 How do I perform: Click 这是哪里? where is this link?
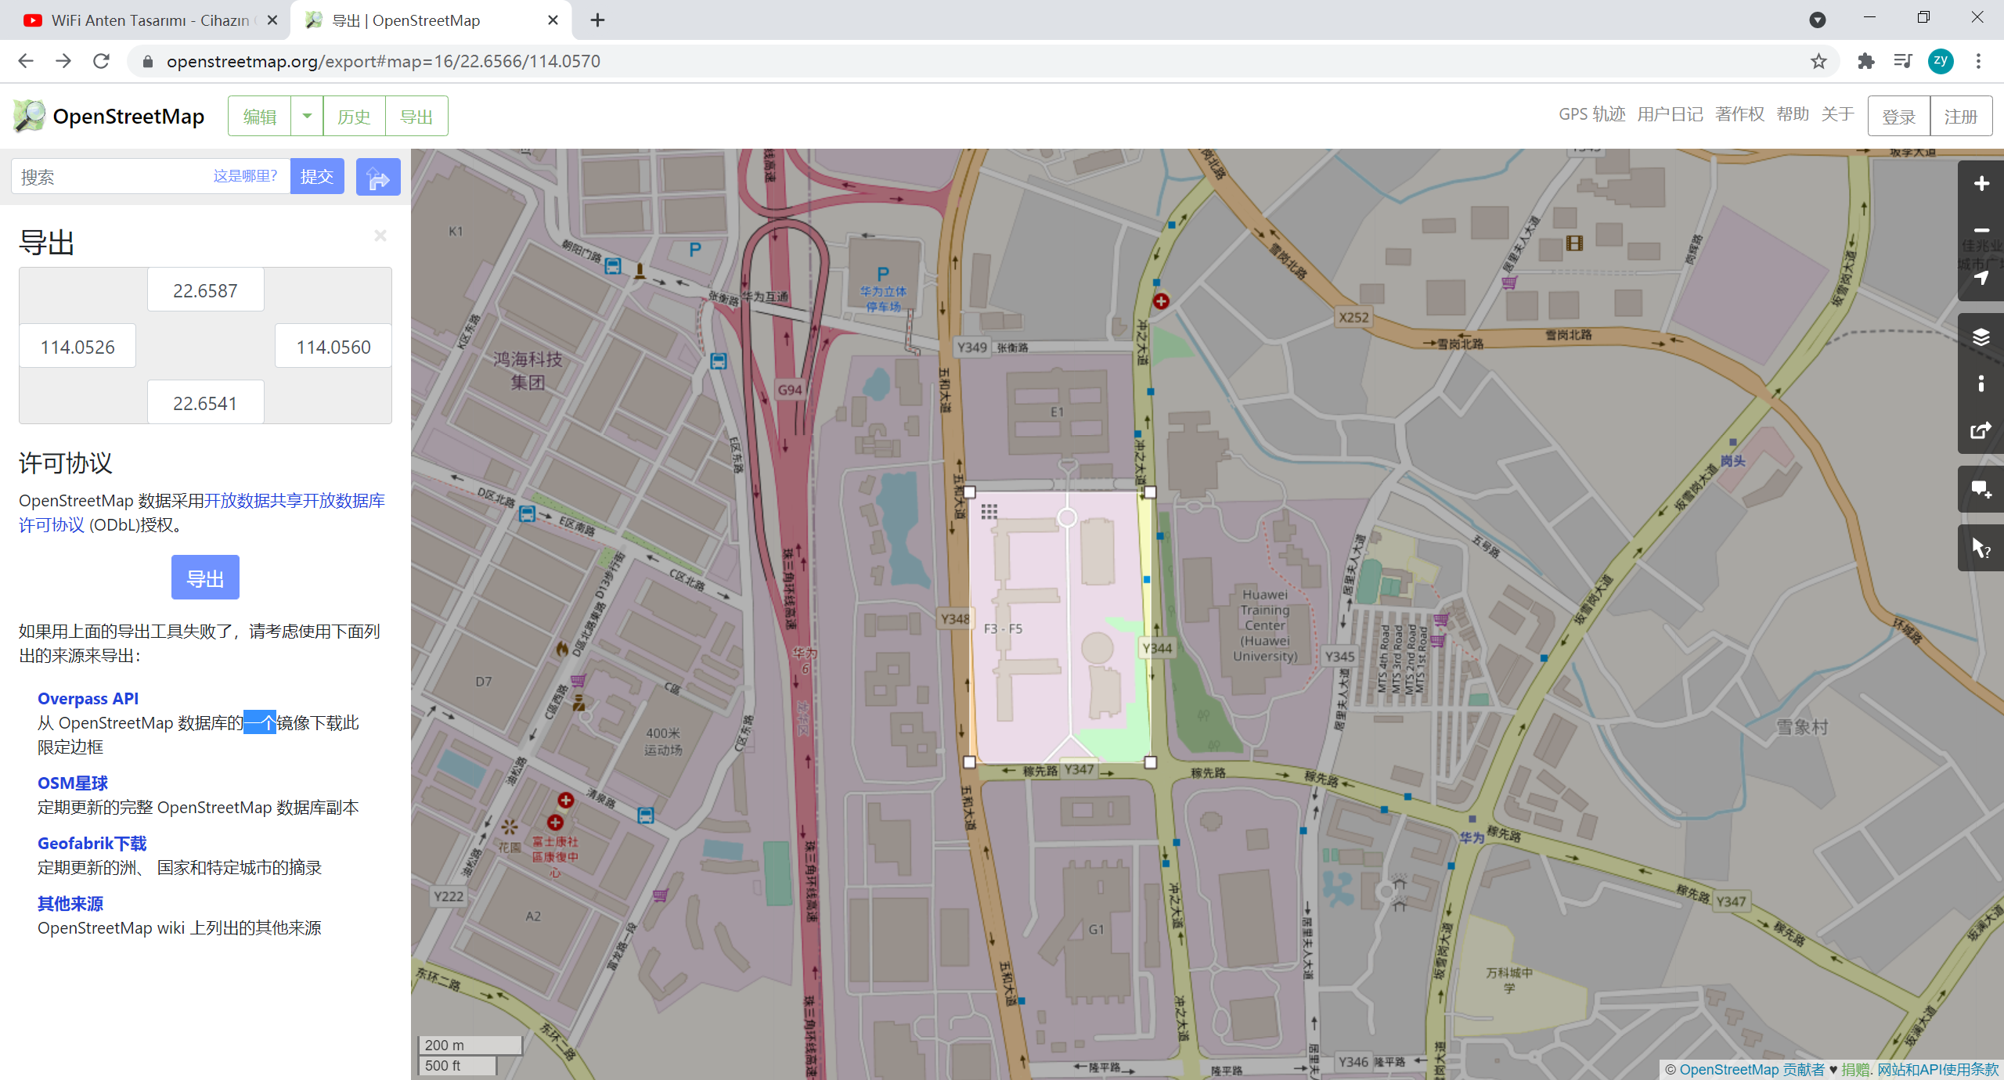(246, 176)
